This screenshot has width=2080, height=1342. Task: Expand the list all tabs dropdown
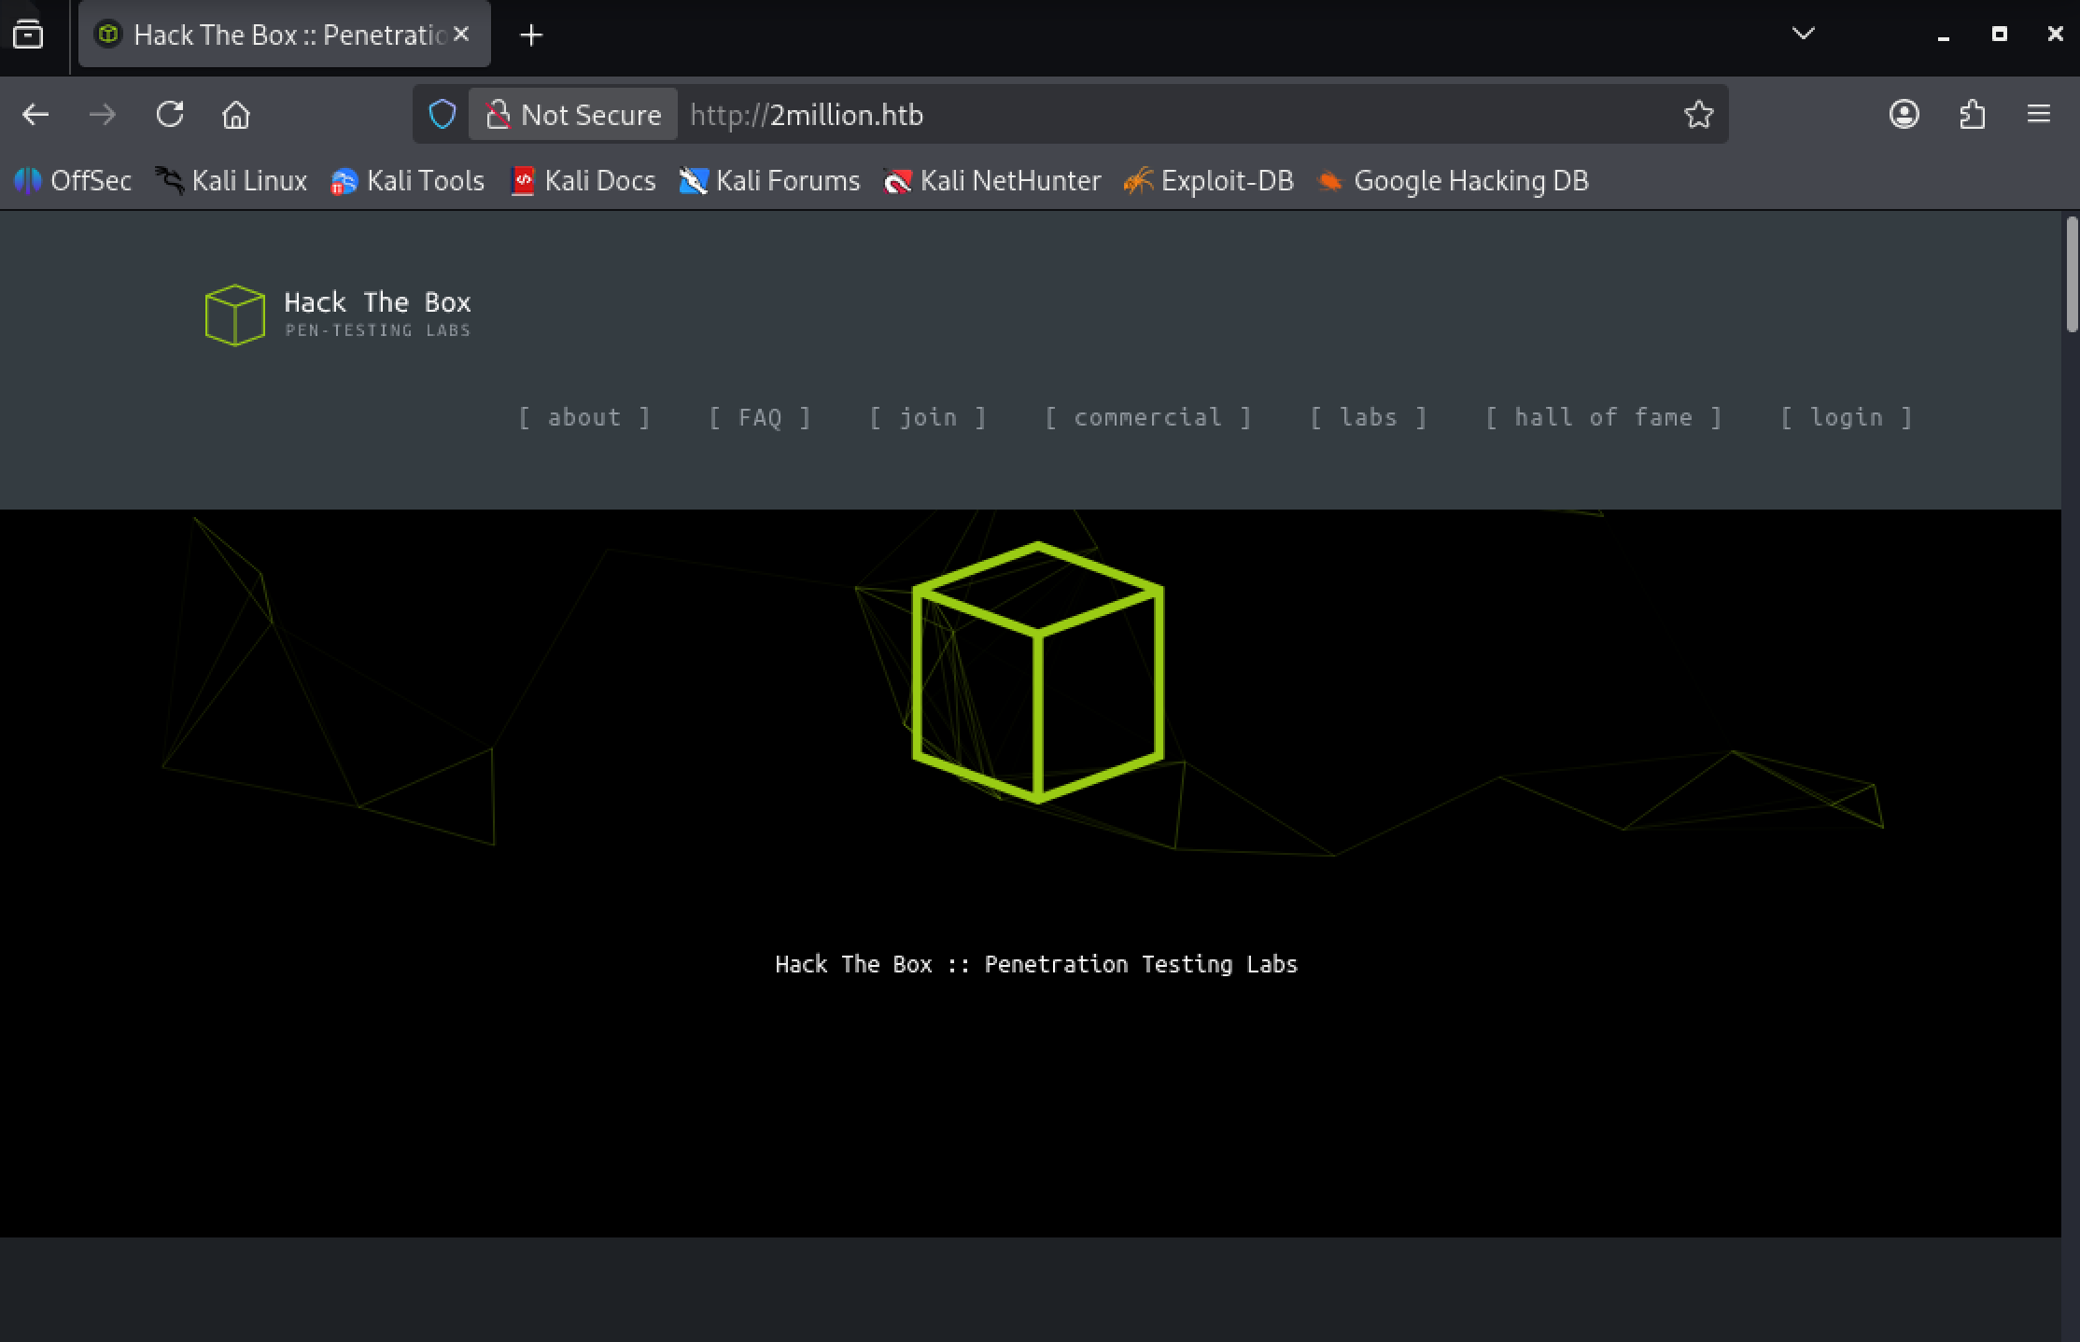(1804, 35)
